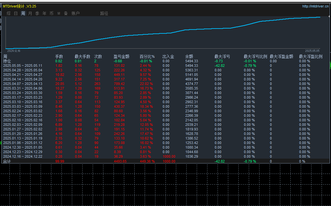Click percentage value 22.02 %
The width and height of the screenshot is (331, 206).
[146, 84]
